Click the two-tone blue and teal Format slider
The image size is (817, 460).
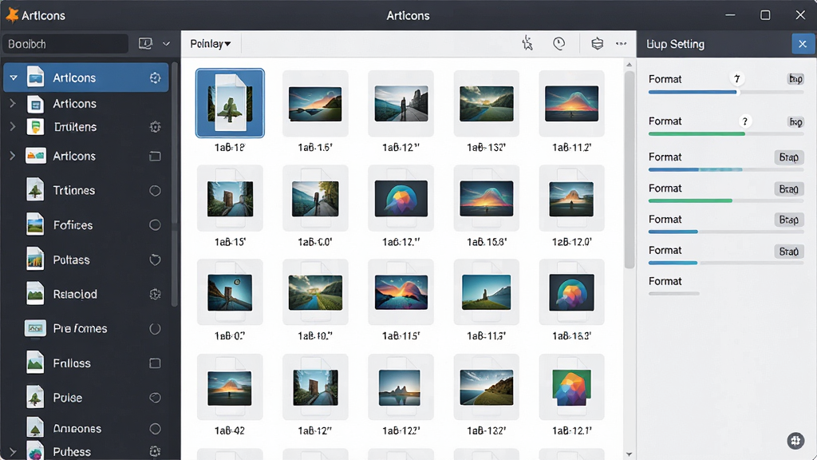(x=726, y=169)
